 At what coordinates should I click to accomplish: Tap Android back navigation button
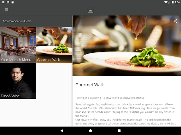(62, 131)
